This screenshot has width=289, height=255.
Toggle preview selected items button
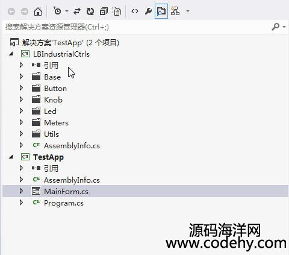pyautogui.click(x=161, y=11)
